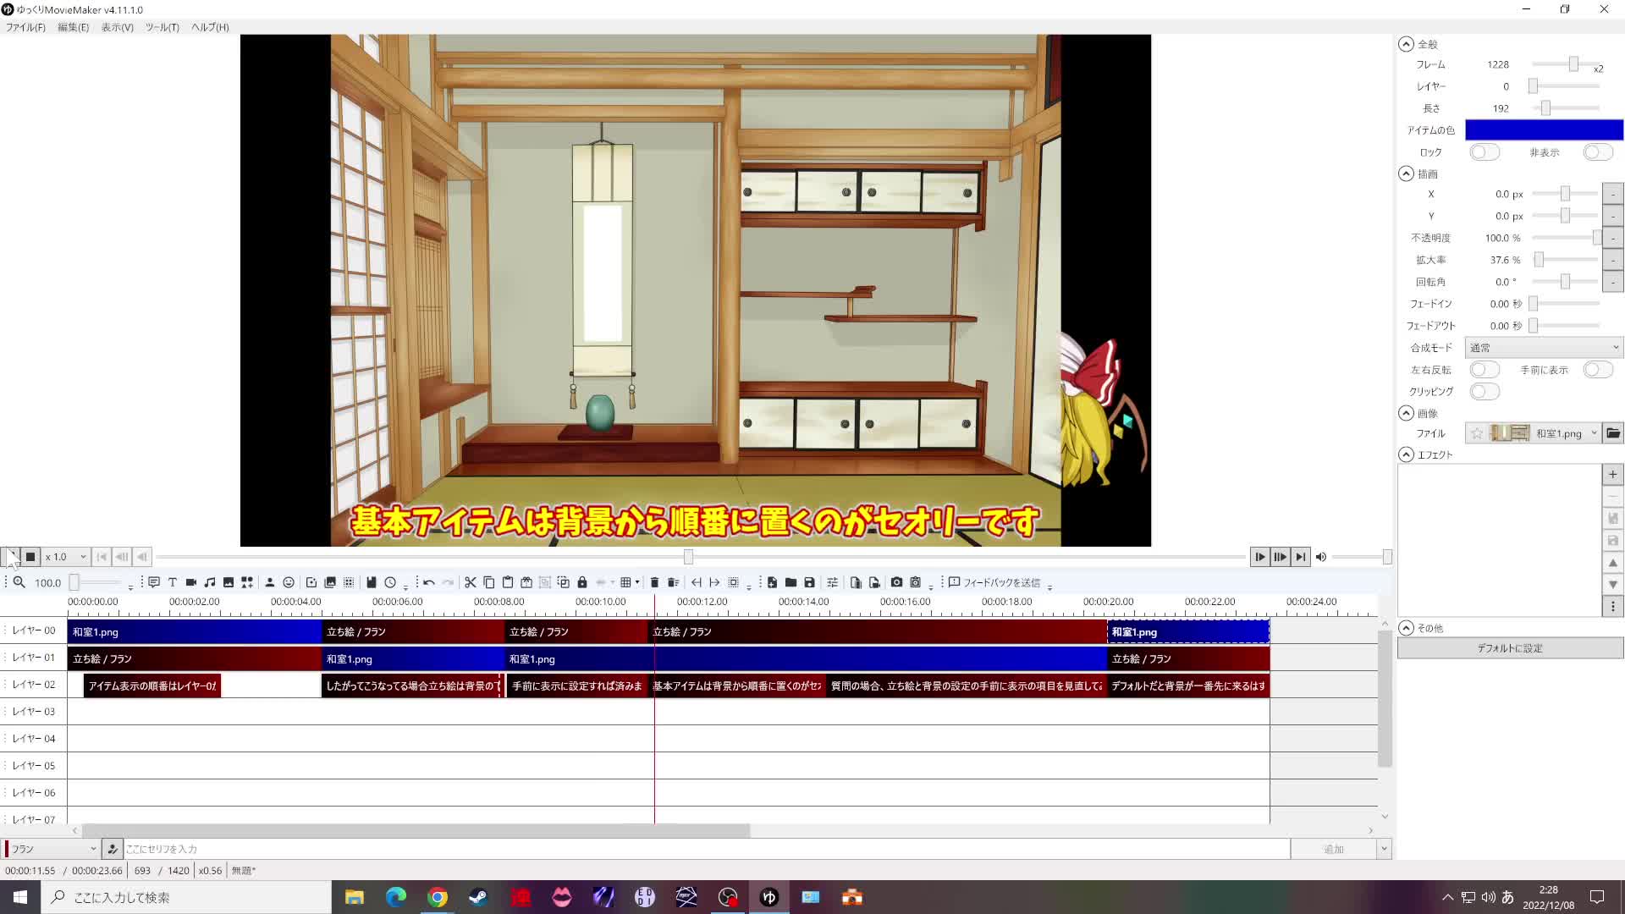Click the add audio music note icon

coord(210,582)
